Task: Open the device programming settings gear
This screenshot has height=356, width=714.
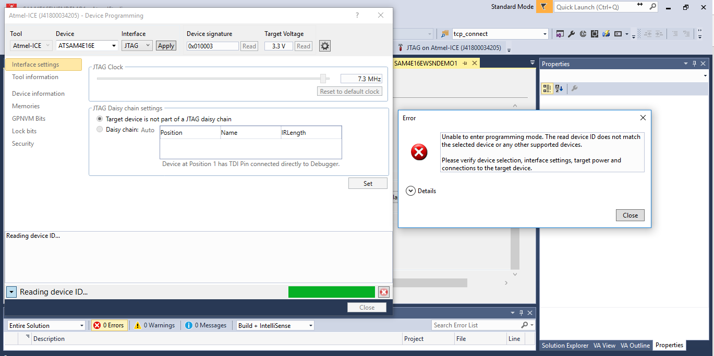Action: pyautogui.click(x=325, y=46)
